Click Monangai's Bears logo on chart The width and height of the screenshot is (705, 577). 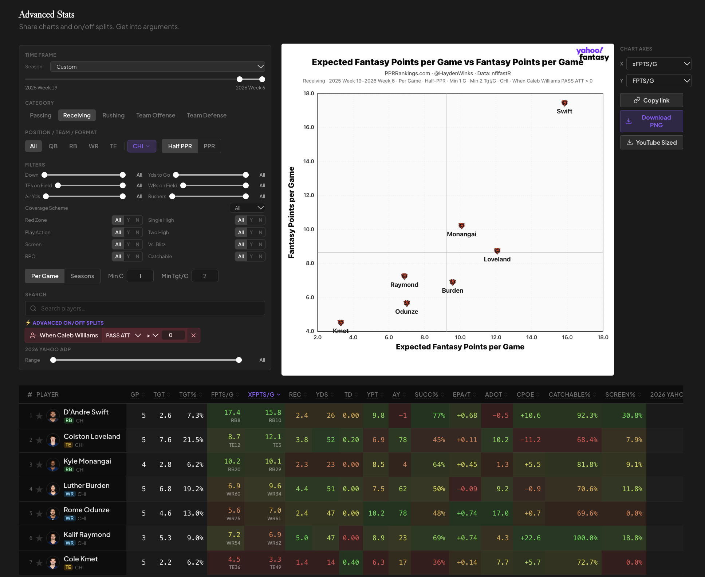click(461, 226)
